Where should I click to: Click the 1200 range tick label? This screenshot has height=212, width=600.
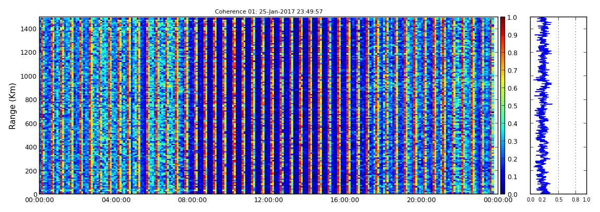28,52
